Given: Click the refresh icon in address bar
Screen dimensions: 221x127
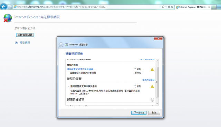Looking at the screenshot, I should (169, 7).
